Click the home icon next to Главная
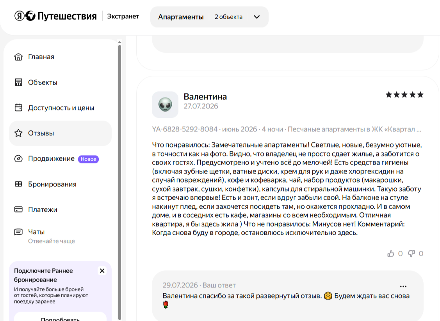 coord(18,57)
